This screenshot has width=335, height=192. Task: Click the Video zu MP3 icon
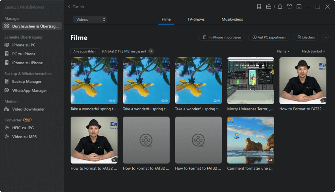[7, 137]
